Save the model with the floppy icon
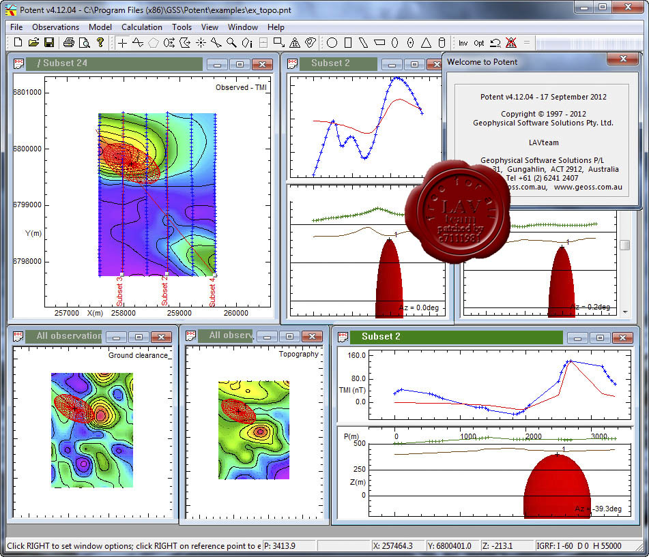 coord(49,42)
